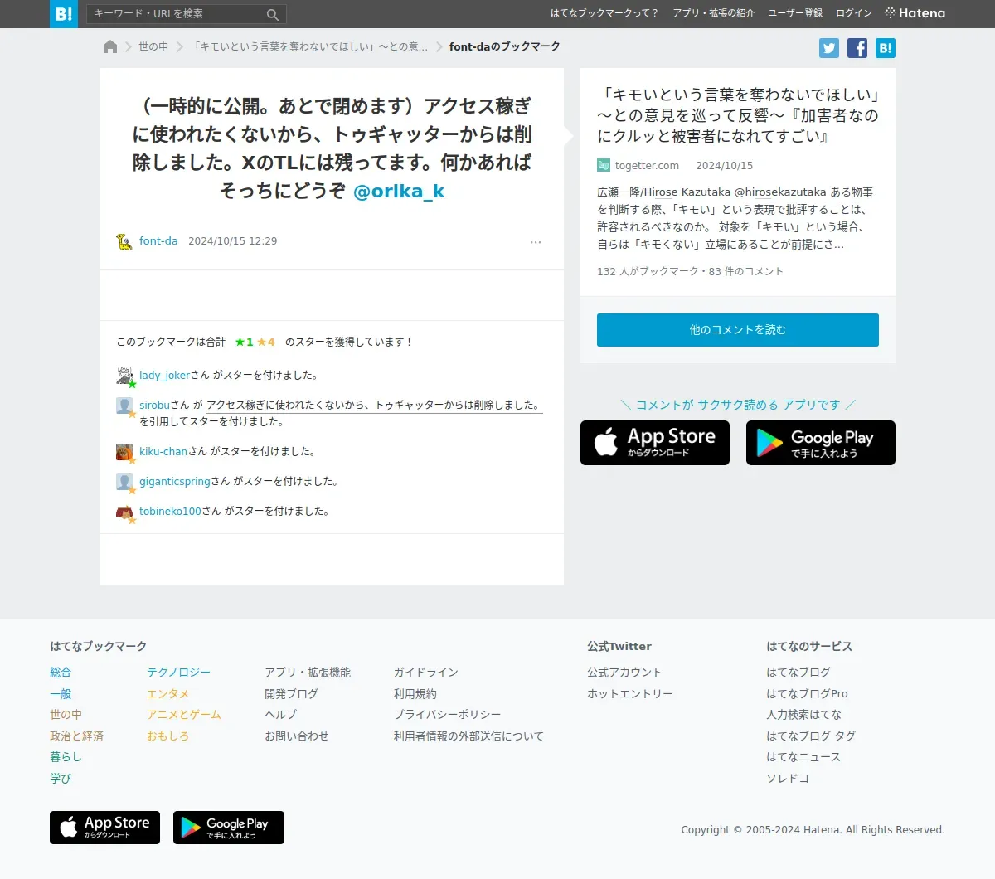
Task: Open テクノロジー category in footer
Action: (178, 673)
